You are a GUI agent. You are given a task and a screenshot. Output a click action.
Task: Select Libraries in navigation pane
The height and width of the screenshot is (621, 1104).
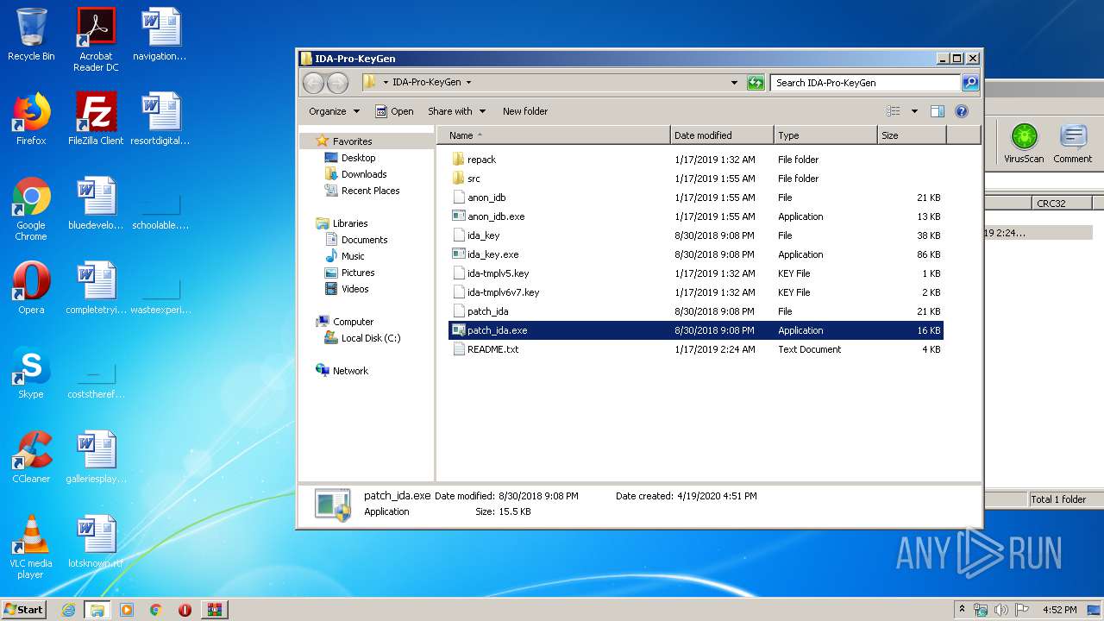(x=350, y=223)
